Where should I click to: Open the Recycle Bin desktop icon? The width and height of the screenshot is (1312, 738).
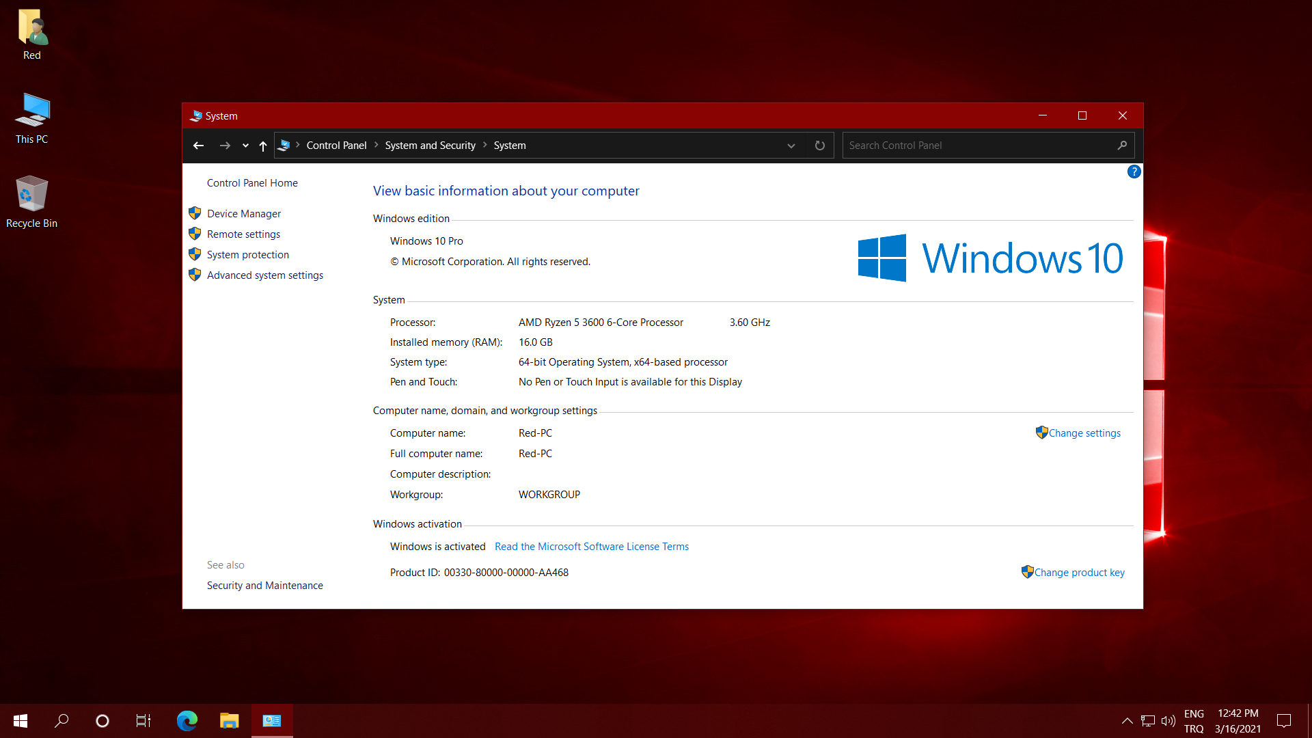tap(31, 202)
